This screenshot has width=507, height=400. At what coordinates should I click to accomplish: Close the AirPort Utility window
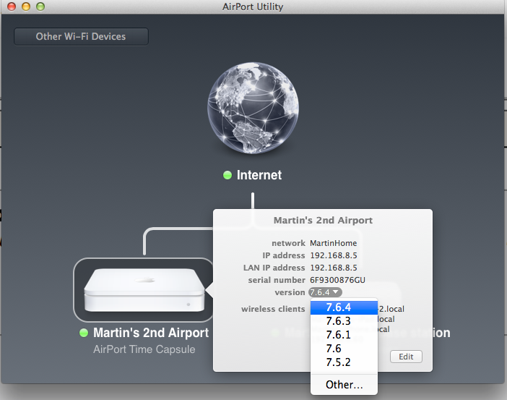point(12,7)
